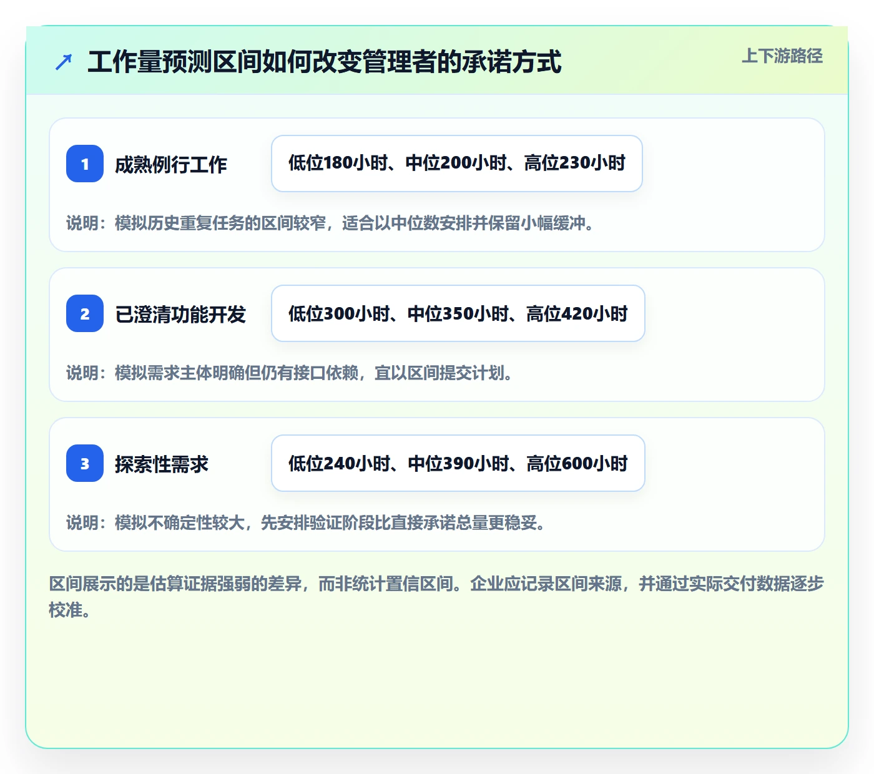Viewport: 874px width, 774px height.
Task: Select the 已澄清功能开发 heading
Action: 180,315
